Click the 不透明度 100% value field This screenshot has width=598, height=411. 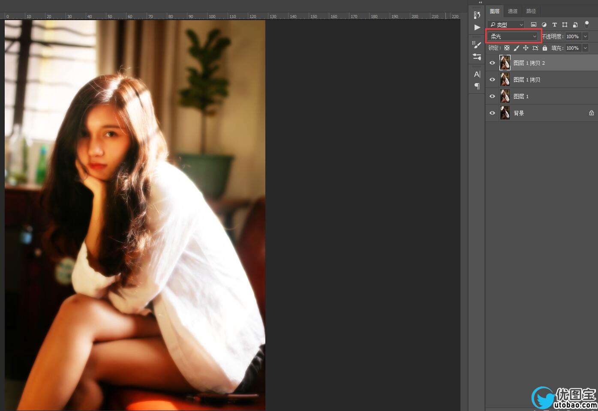(573, 36)
